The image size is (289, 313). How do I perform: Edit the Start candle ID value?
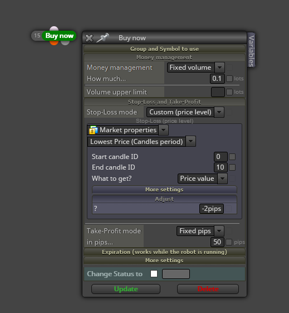[x=221, y=157]
